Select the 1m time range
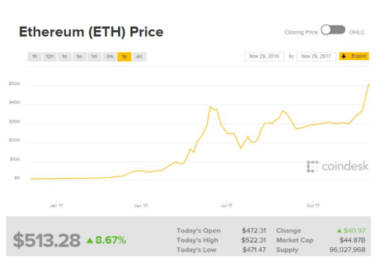Viewport: 380px width, 266px height. [94, 57]
